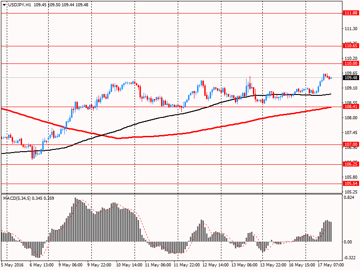Select the red 107.00 level label
This screenshot has width=360, height=270.
click(351, 144)
